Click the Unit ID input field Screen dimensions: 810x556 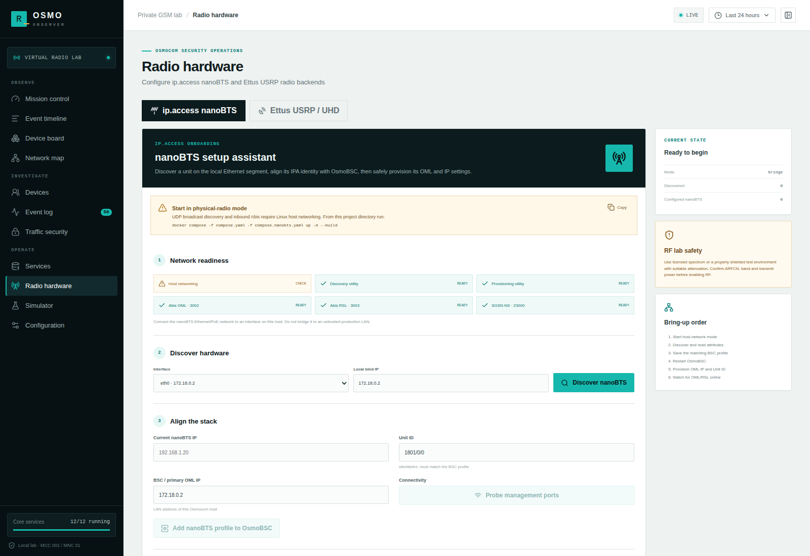pos(516,452)
